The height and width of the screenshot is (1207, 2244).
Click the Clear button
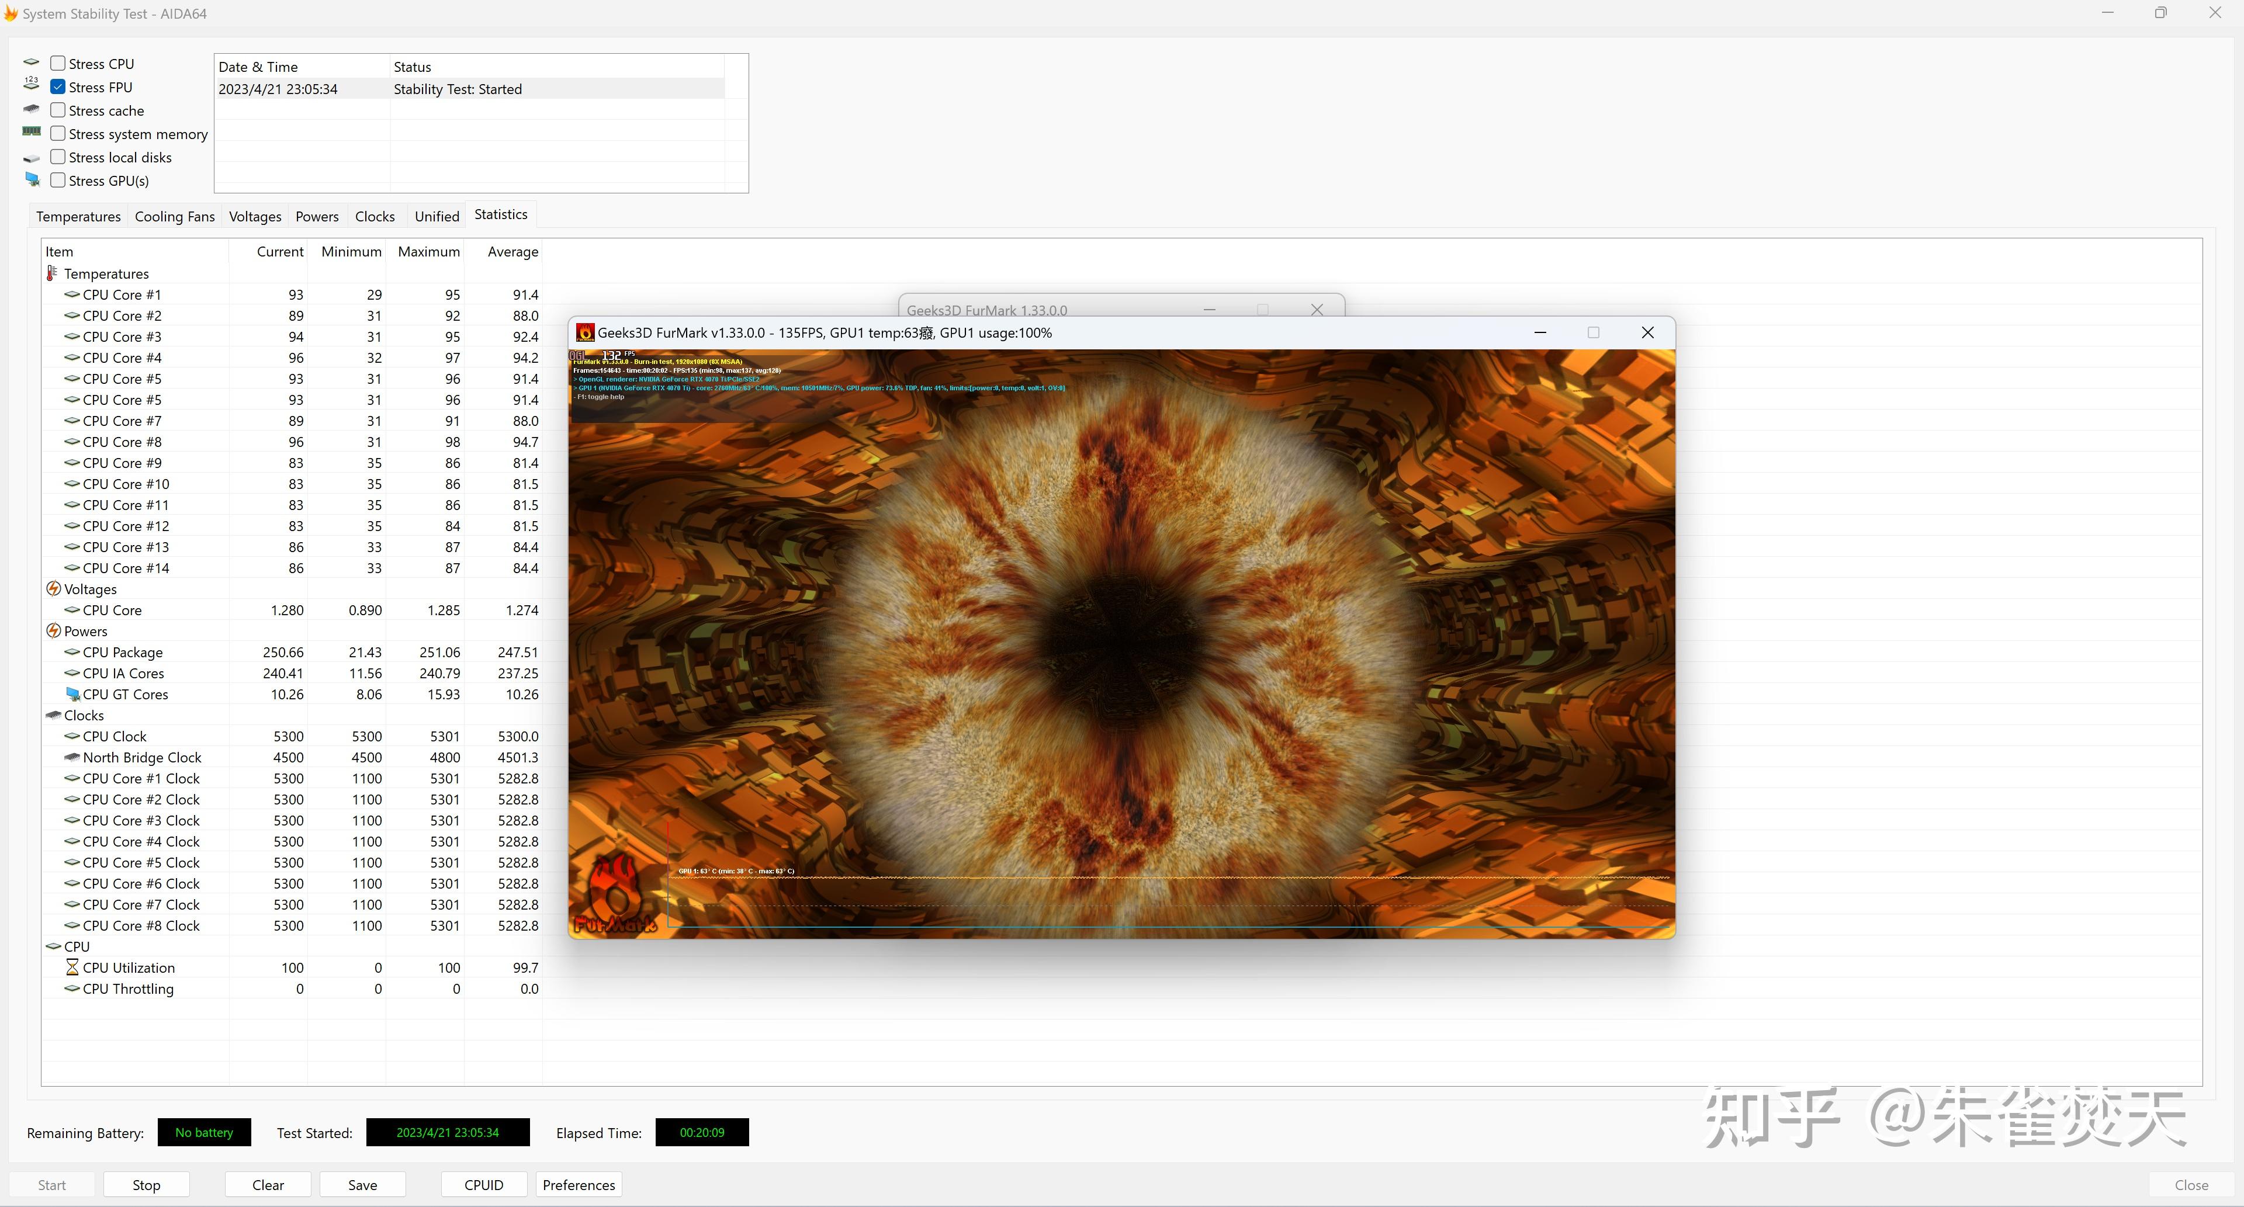pyautogui.click(x=268, y=1184)
